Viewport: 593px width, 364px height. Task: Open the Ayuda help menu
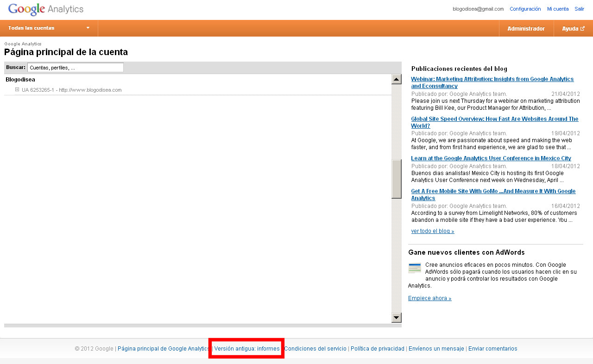[573, 29]
